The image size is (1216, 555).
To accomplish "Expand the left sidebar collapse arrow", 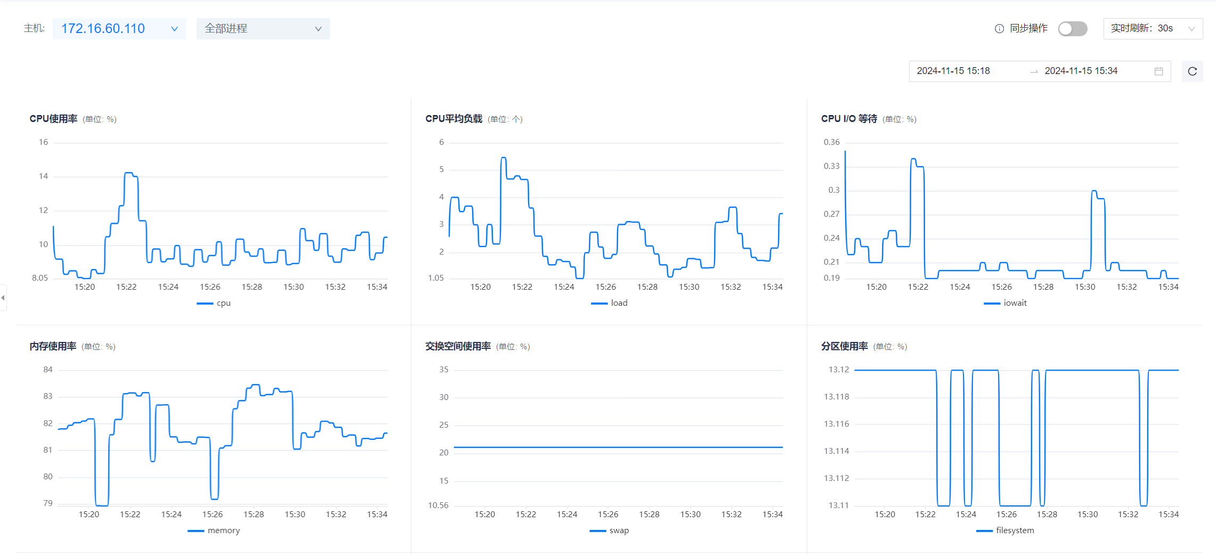I will point(3,298).
